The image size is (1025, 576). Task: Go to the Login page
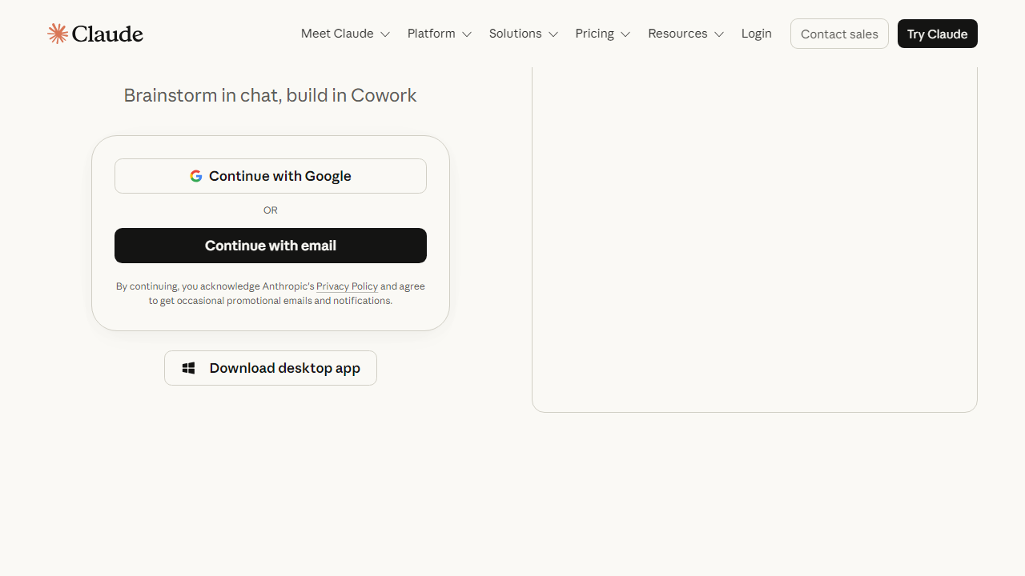tap(757, 34)
